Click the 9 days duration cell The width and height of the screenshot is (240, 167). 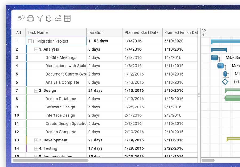coord(105,99)
